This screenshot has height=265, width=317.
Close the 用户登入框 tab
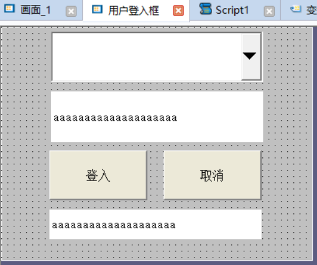click(178, 11)
